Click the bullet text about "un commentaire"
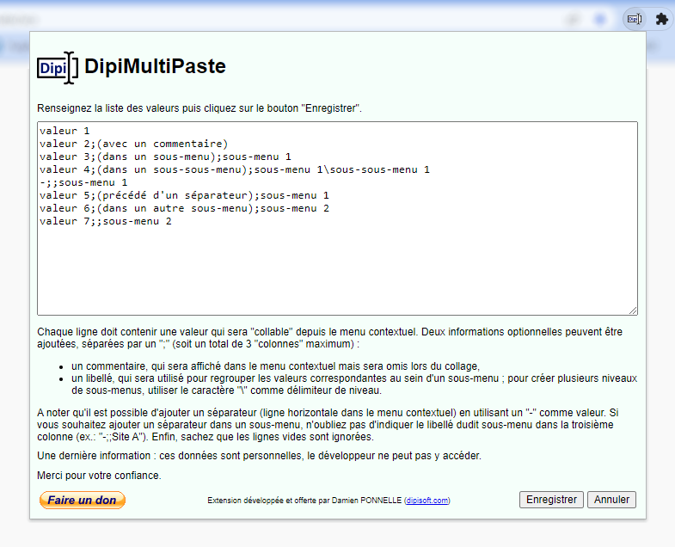This screenshot has height=547, width=675. 275,366
